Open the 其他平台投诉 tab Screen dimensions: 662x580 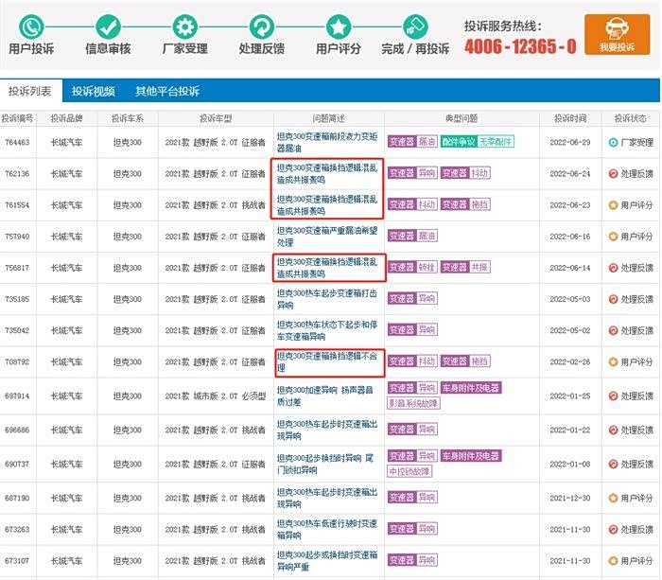pyautogui.click(x=167, y=91)
